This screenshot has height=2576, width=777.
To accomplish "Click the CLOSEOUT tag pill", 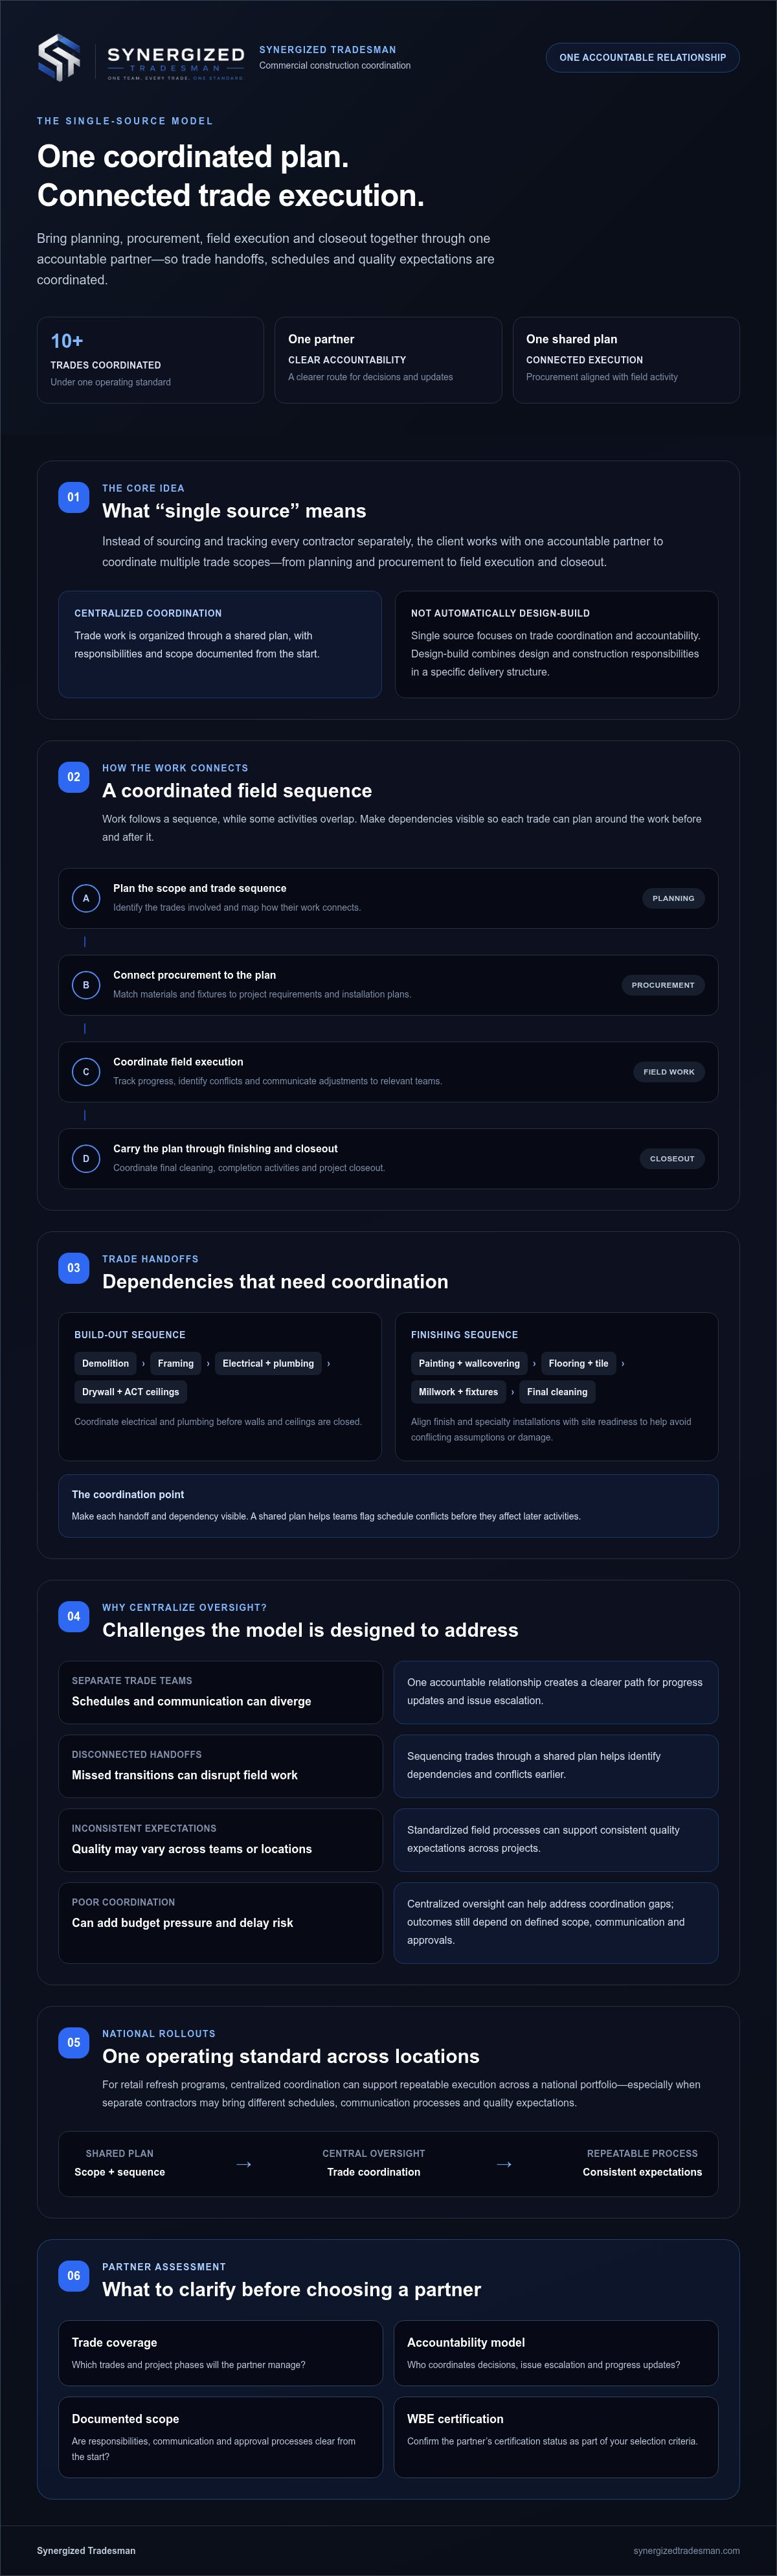I will [672, 1159].
